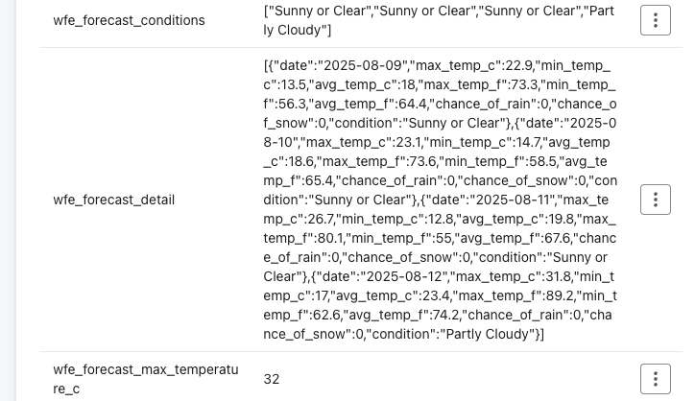
Task: Click the grey sidebar strip on left edge
Action: [x=8, y=200]
